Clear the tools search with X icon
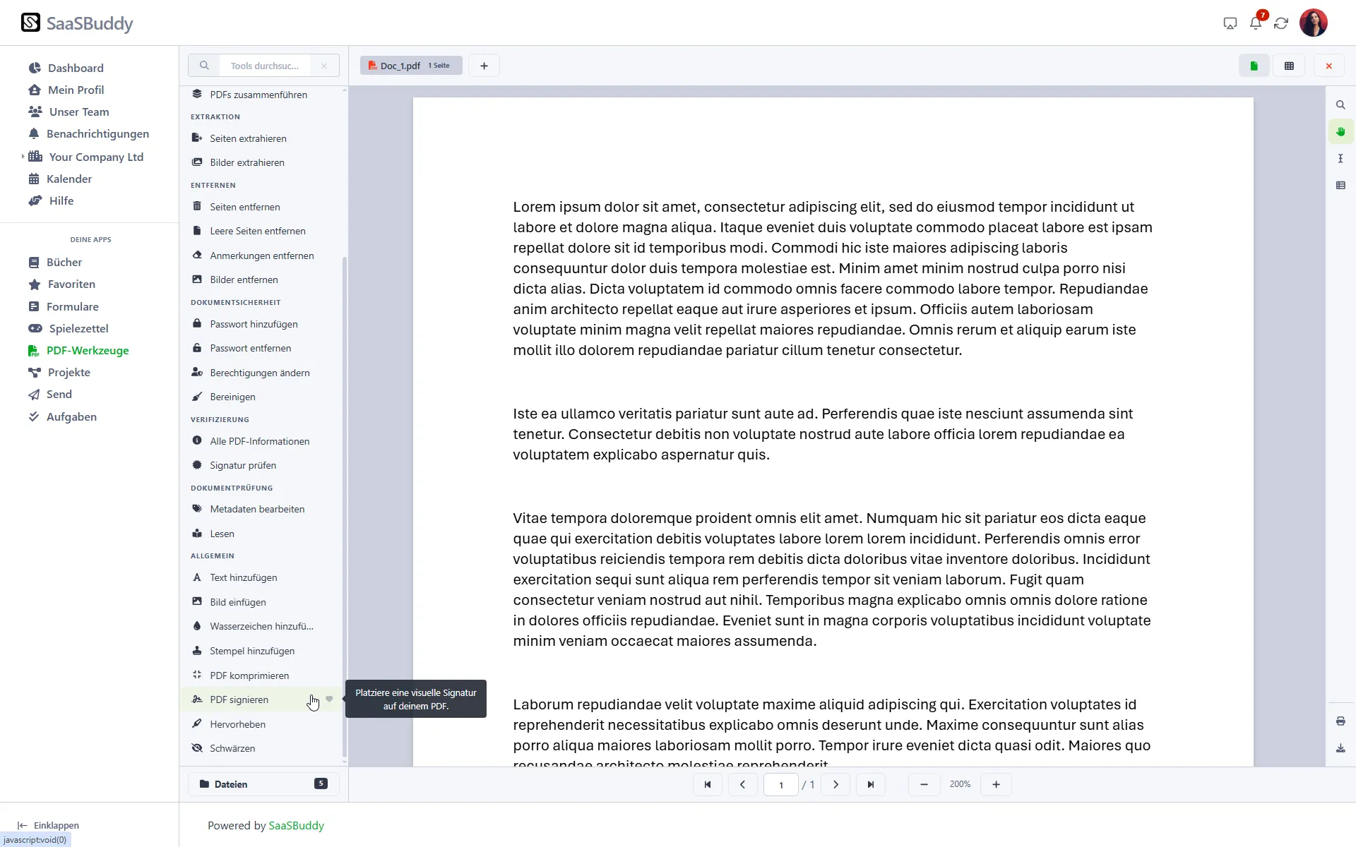1356x847 pixels. (324, 66)
